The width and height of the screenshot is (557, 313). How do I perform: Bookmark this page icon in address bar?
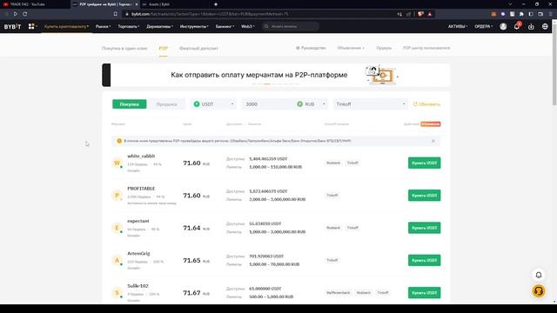tap(116, 14)
